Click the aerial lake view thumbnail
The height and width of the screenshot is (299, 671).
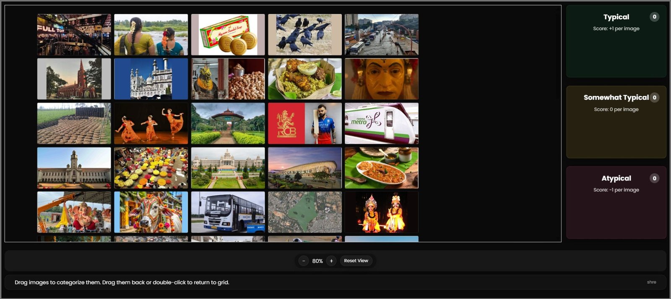(305, 212)
